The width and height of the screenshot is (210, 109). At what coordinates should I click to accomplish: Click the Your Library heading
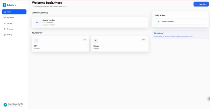37,33
